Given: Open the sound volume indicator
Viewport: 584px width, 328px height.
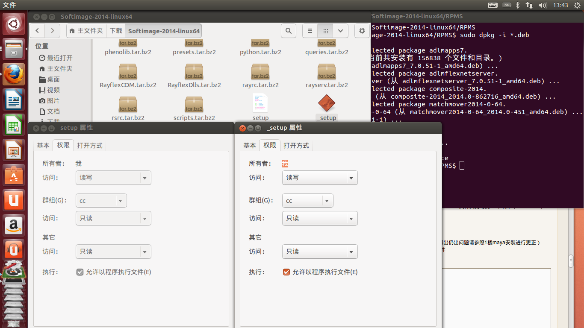Looking at the screenshot, I should coord(543,5).
